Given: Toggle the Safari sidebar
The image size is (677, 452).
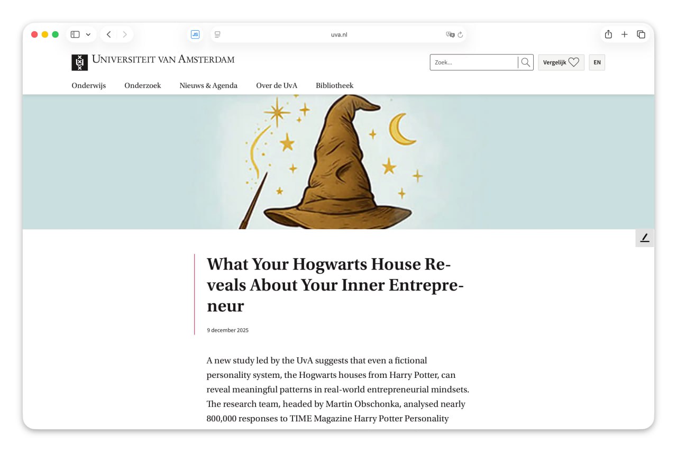Looking at the screenshot, I should coord(75,34).
